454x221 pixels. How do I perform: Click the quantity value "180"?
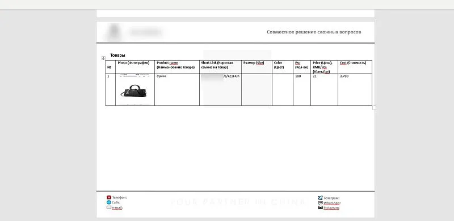tap(297, 76)
